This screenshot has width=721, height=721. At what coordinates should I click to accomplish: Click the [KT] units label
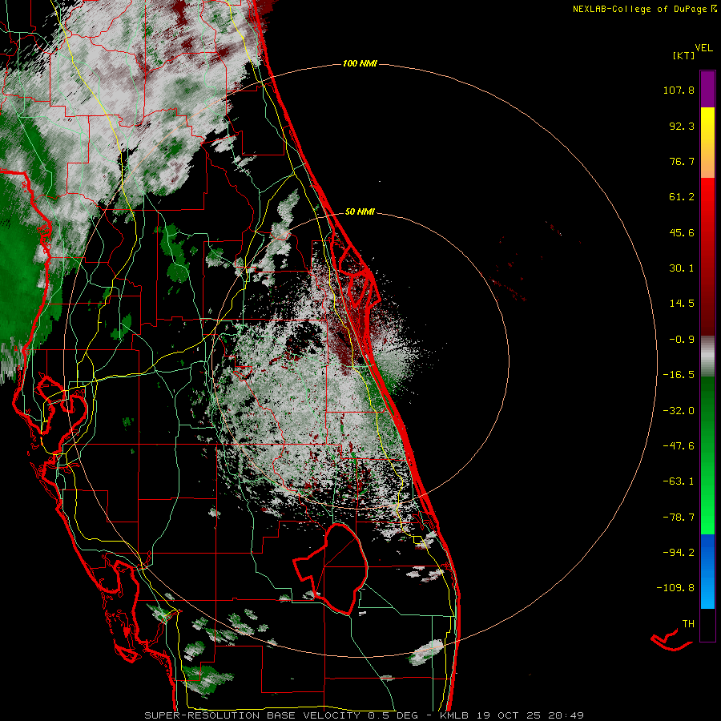(x=684, y=55)
